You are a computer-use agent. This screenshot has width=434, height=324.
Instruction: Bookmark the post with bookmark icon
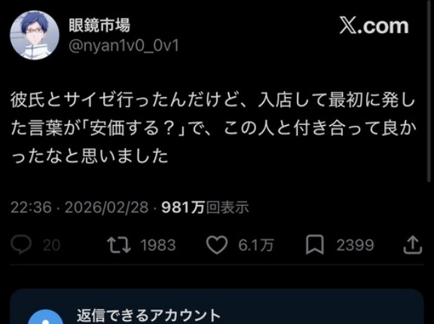tap(315, 245)
